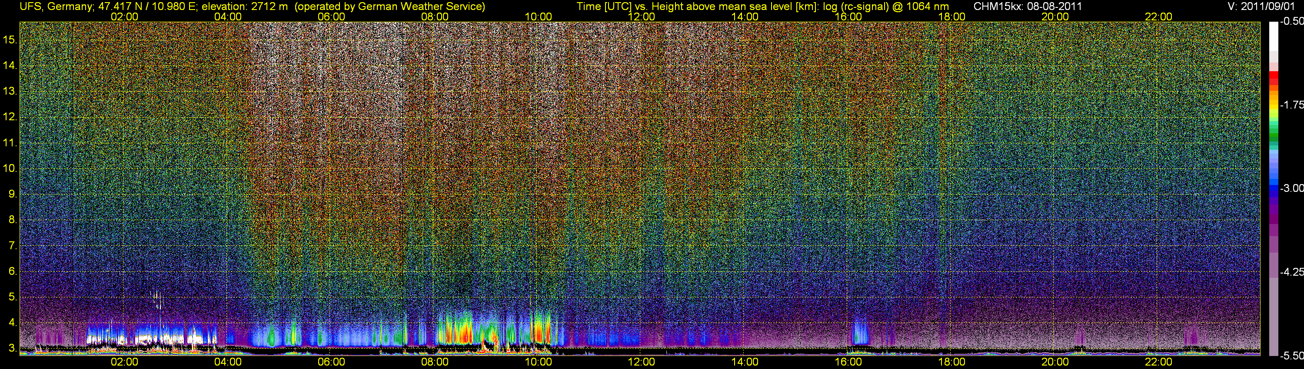The image size is (1304, 369).
Task: Click the -0.50 color scale label
Action: click(x=1292, y=22)
